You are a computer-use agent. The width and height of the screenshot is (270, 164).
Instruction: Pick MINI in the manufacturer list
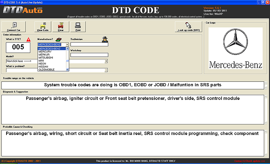[52, 61]
